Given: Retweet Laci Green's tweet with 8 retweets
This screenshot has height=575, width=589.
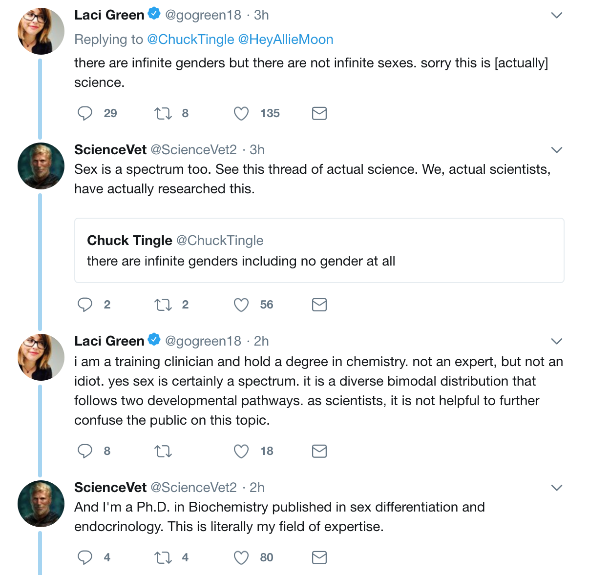Looking at the screenshot, I should pos(163,113).
